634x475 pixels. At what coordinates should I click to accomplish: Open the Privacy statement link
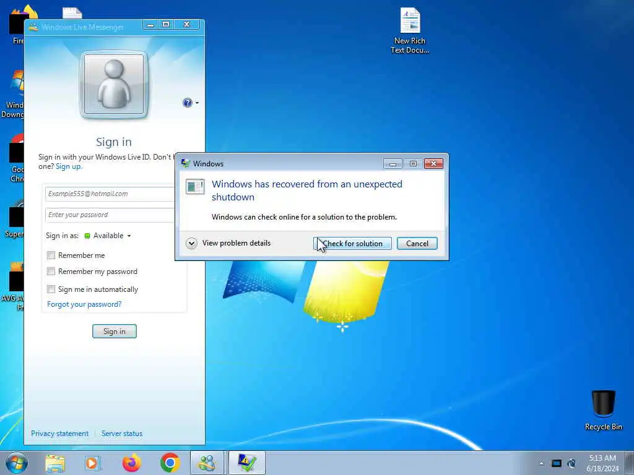60,434
